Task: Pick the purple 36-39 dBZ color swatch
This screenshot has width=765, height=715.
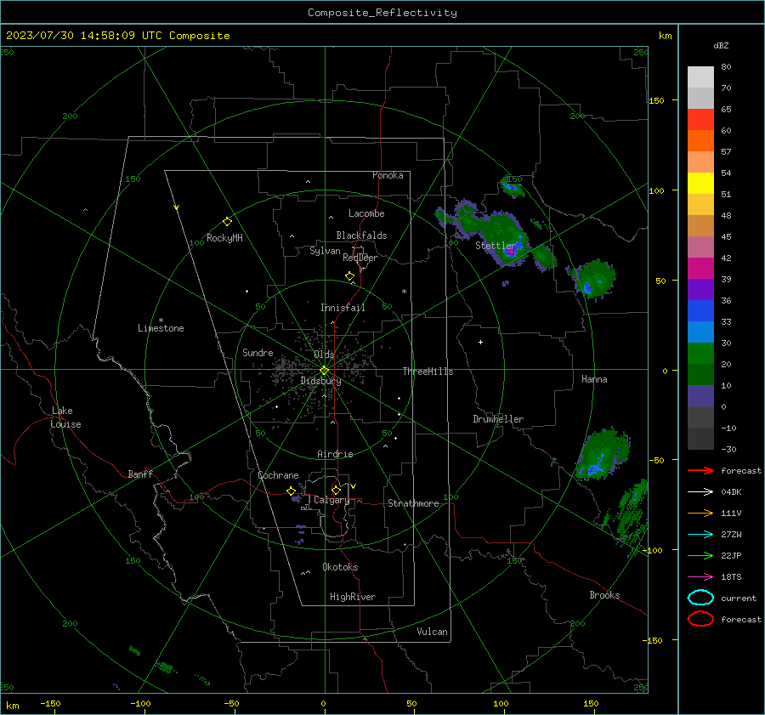Action: (700, 290)
